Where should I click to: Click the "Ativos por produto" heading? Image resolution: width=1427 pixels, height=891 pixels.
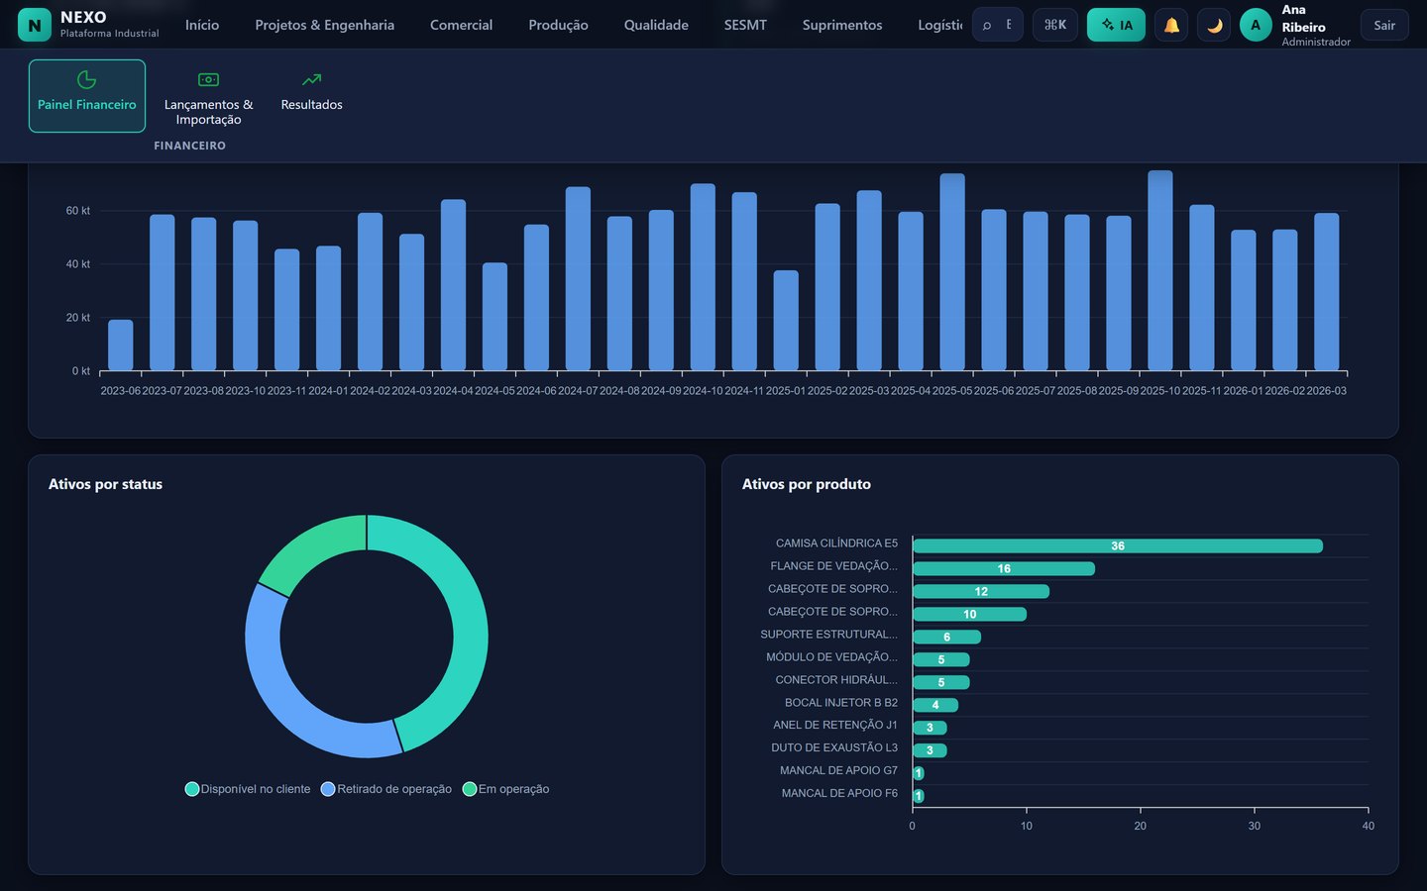(x=807, y=484)
